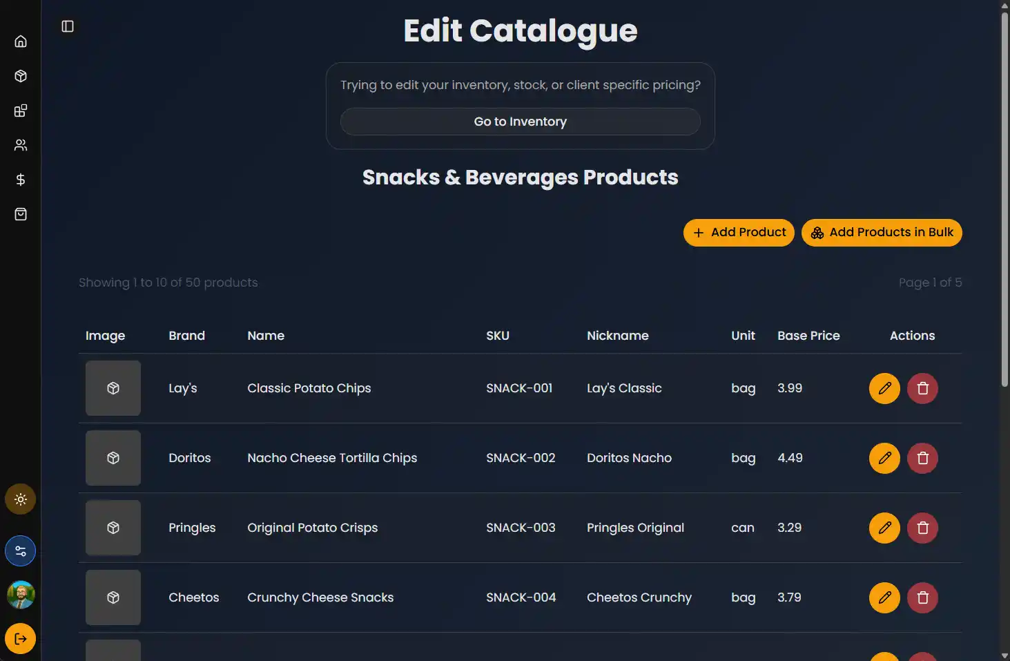Delete Doritos Nacho Cheese Tortilla Chips row
Viewport: 1010px width, 661px height.
pos(922,458)
